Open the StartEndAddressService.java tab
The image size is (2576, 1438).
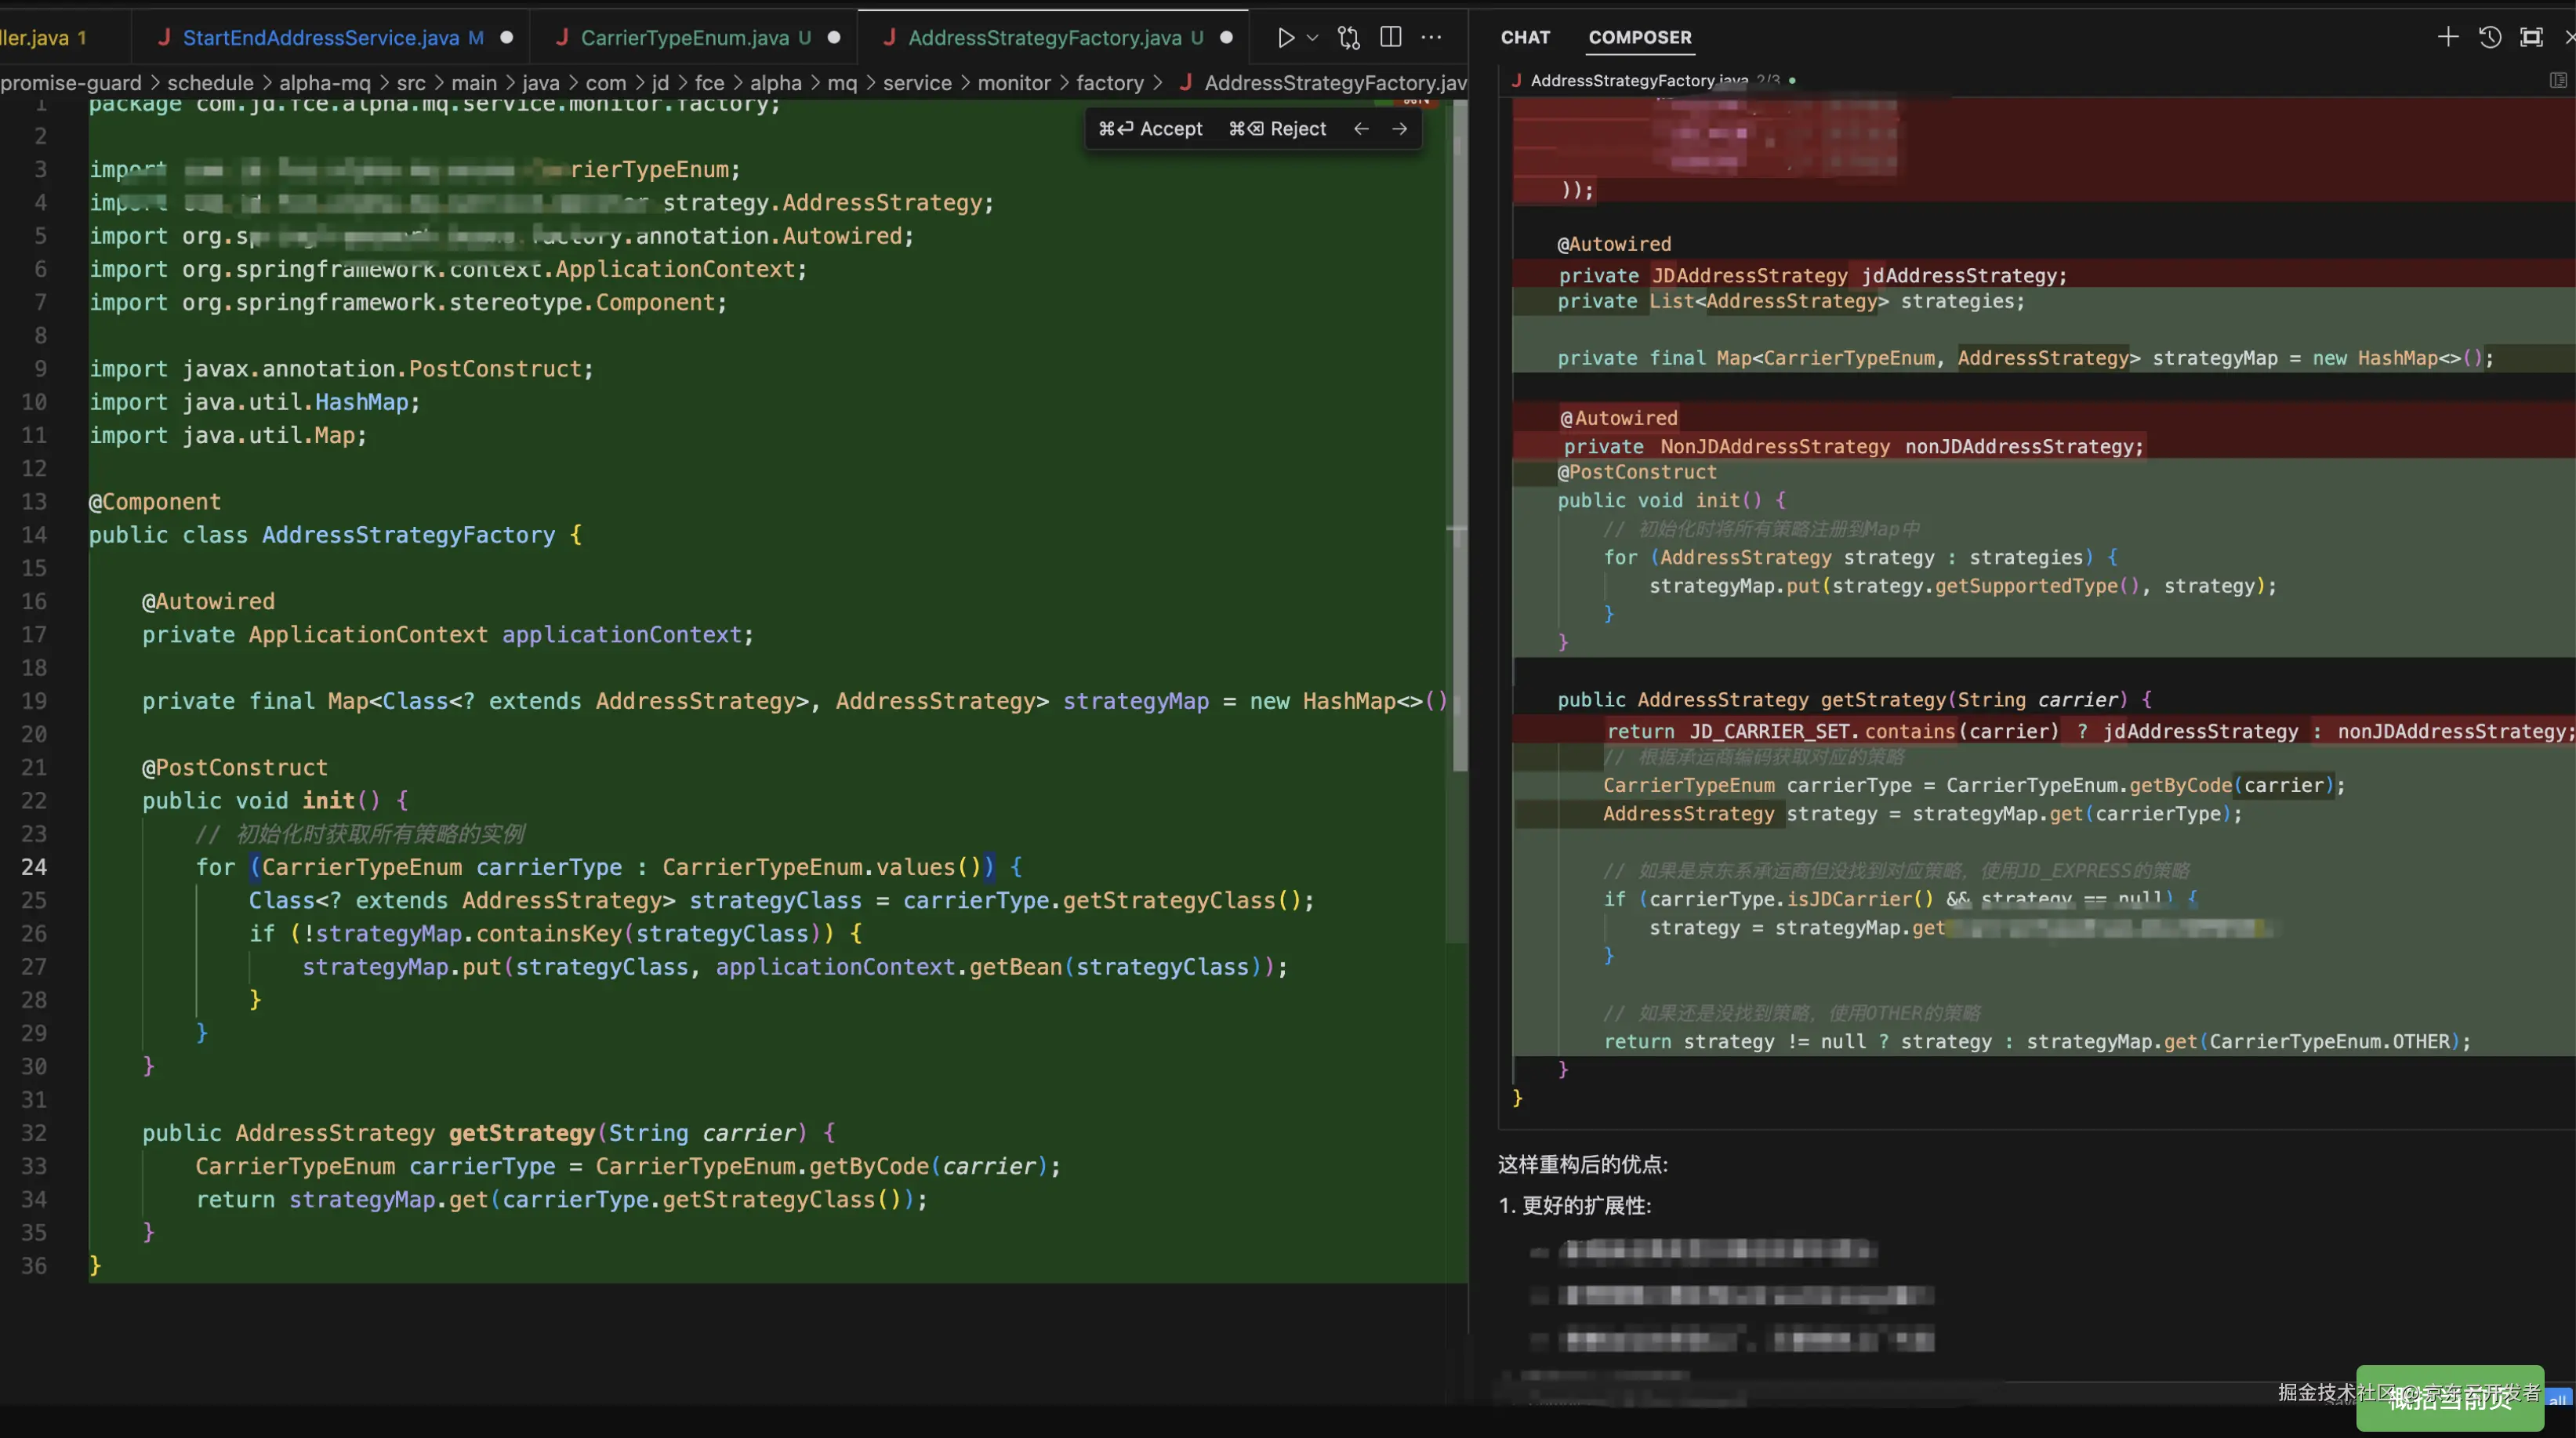pyautogui.click(x=320, y=37)
